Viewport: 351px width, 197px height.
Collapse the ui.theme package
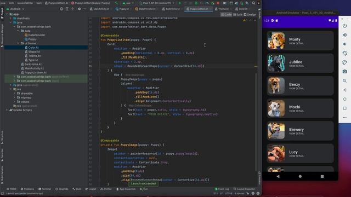coord(18,43)
